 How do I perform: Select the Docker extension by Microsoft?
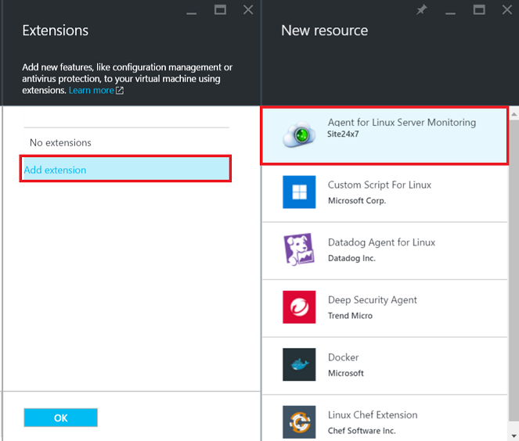[343, 357]
